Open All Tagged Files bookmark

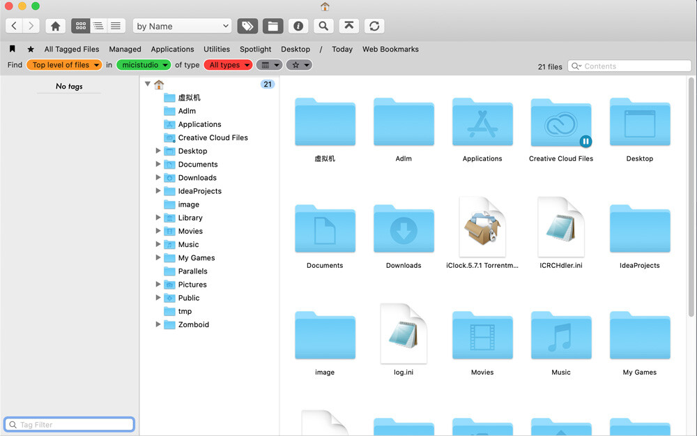coord(72,49)
